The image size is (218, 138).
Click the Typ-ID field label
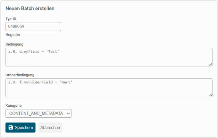click(11, 19)
